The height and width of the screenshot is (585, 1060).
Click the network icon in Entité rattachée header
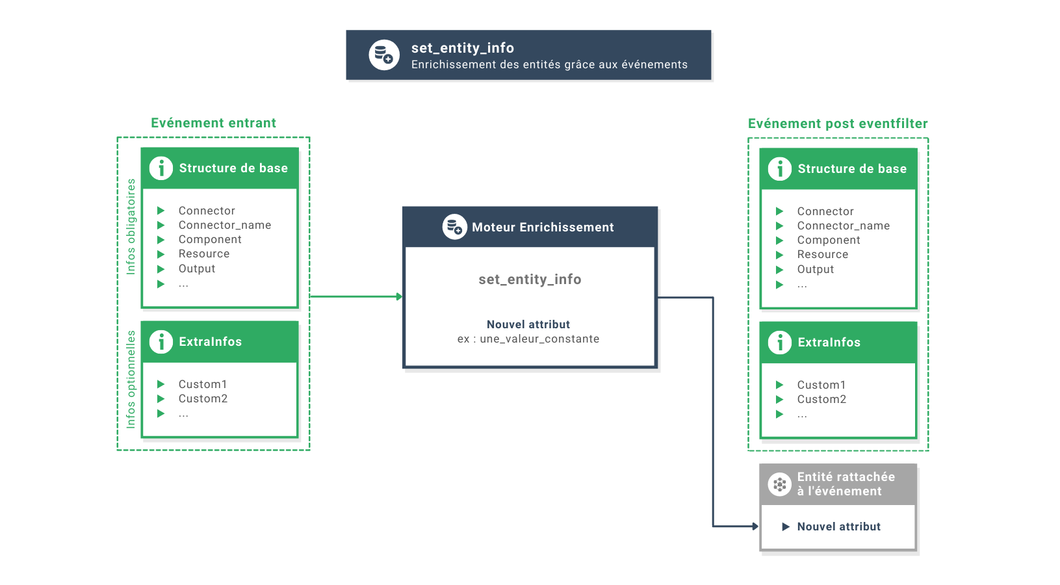(x=779, y=484)
